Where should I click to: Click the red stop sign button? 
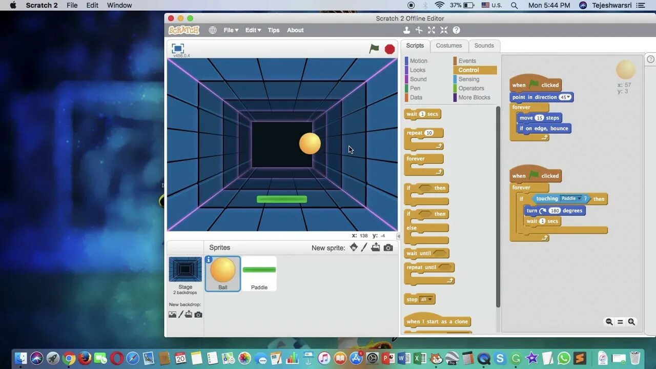tap(390, 49)
